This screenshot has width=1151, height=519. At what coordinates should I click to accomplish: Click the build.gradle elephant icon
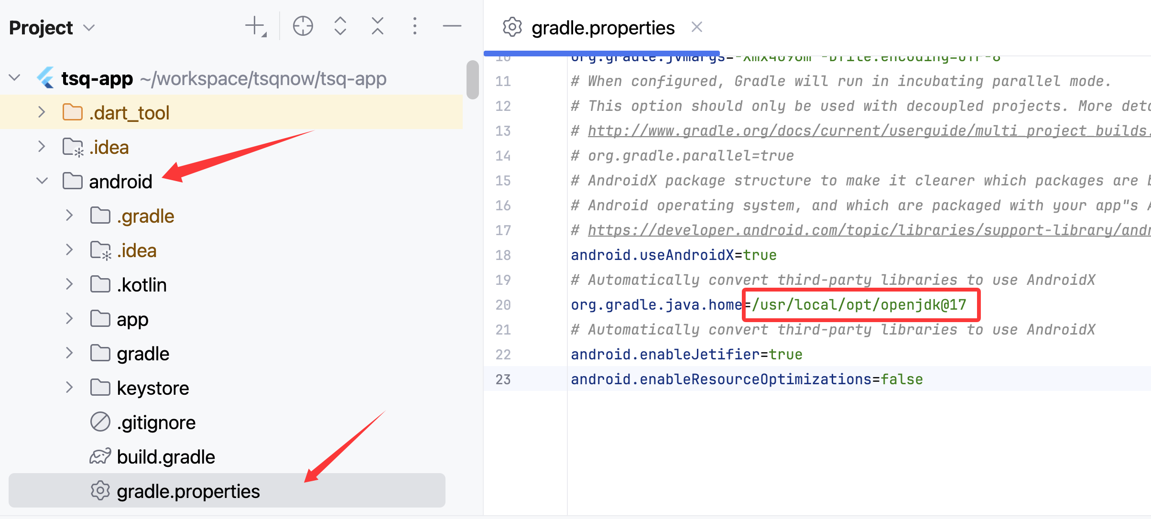(x=100, y=457)
